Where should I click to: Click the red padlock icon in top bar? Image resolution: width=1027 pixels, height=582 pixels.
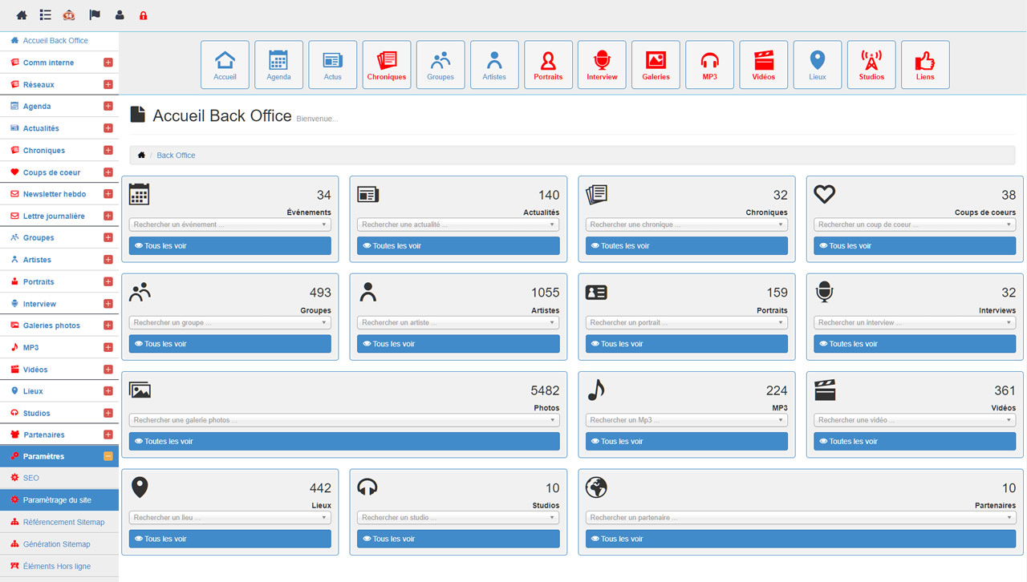tap(144, 15)
